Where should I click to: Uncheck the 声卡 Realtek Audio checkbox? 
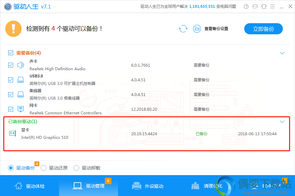coord(11,65)
